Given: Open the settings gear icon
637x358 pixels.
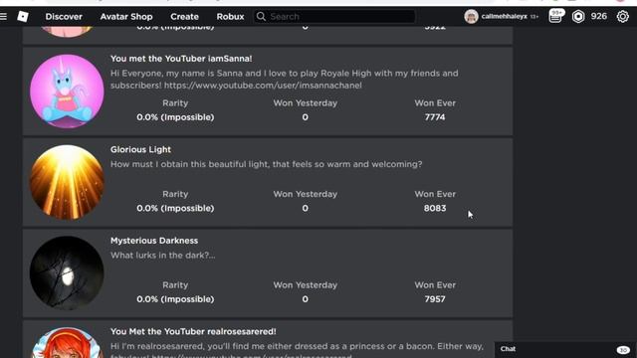Looking at the screenshot, I should tap(622, 17).
